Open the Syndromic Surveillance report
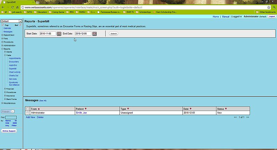Image resolution: width=277 pixels, height=150 pixels. [x=14, y=84]
